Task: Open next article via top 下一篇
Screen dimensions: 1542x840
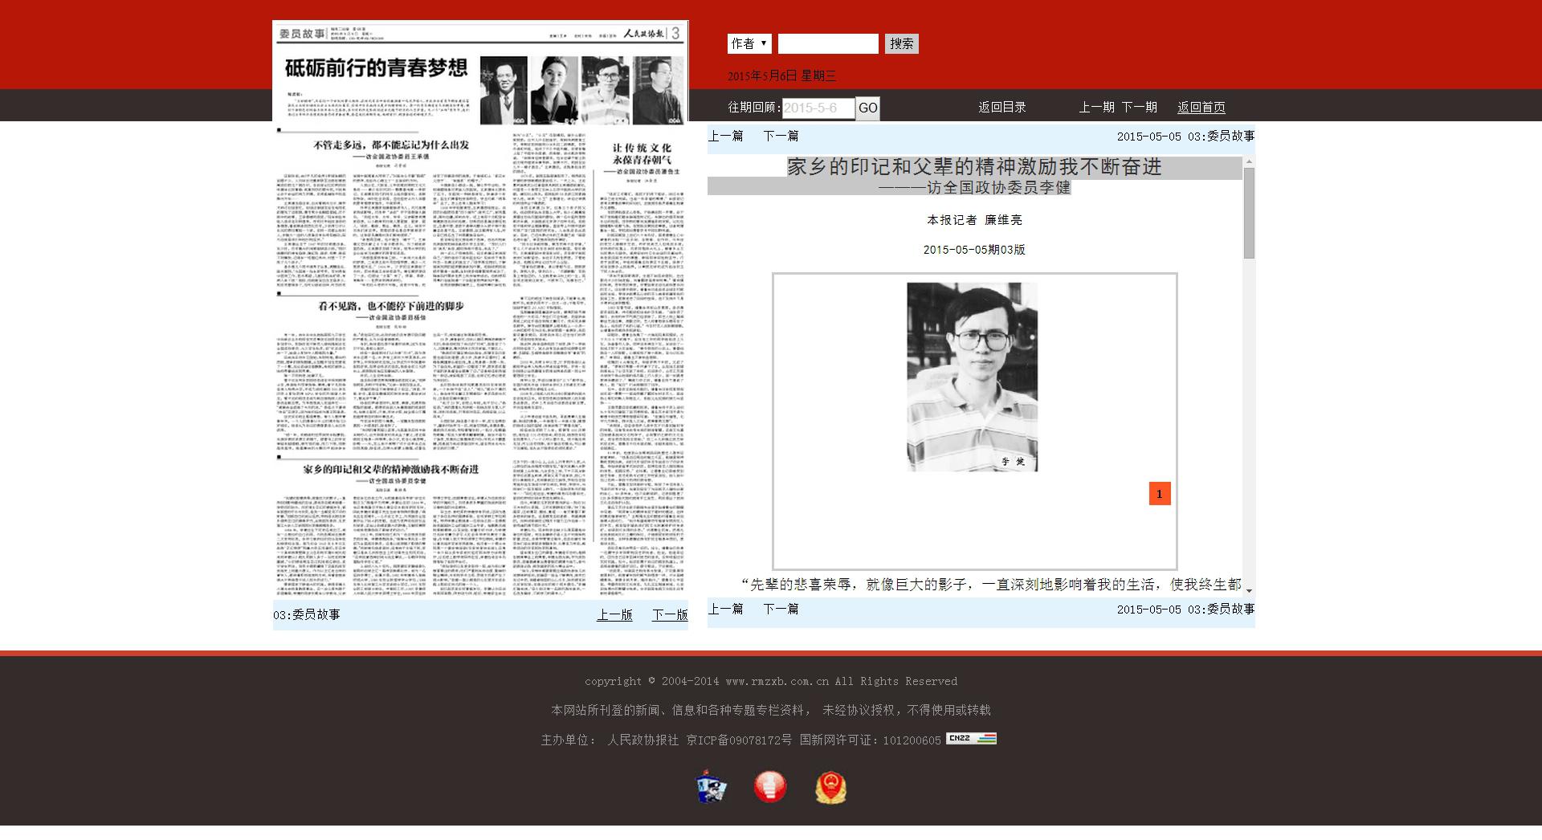Action: [x=781, y=136]
